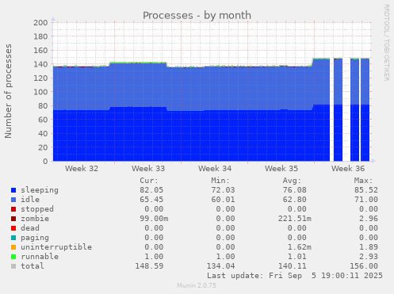Click idle minimum value 60.01
The width and height of the screenshot is (394, 294).
223,200
